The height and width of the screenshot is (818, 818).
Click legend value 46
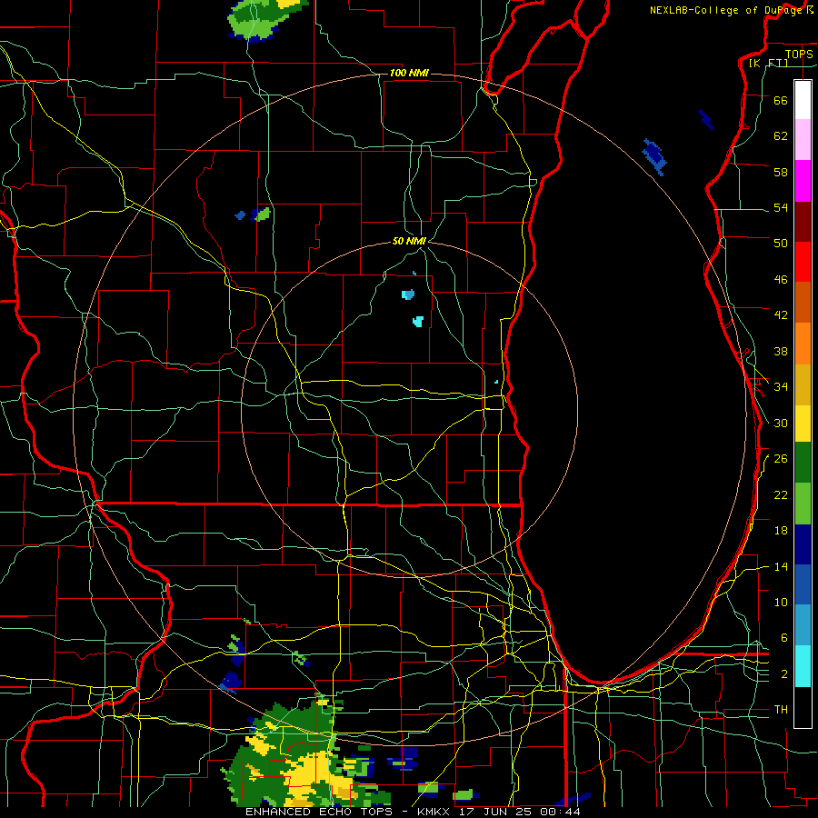(781, 280)
